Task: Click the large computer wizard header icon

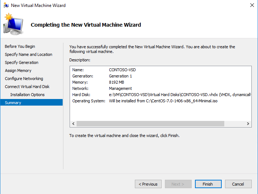Action: coord(13,24)
